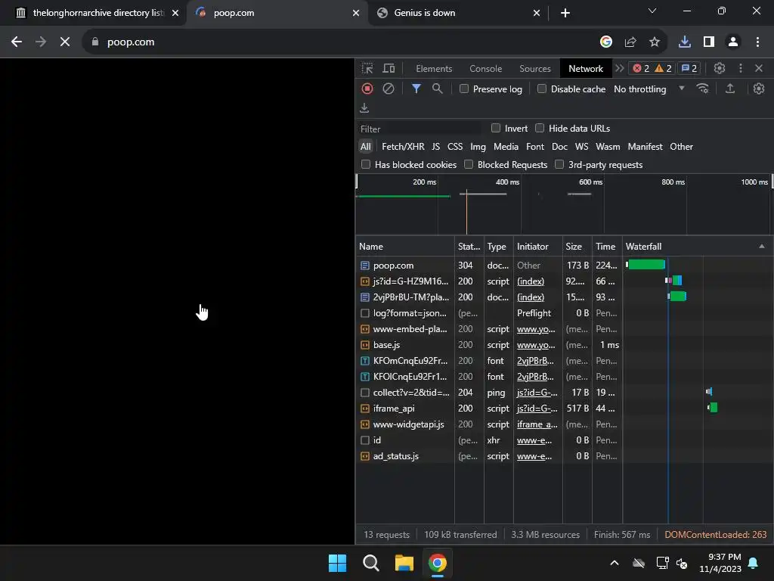Enable the Disable cache checkbox
Viewport: 774px width, 581px height.
(x=542, y=89)
